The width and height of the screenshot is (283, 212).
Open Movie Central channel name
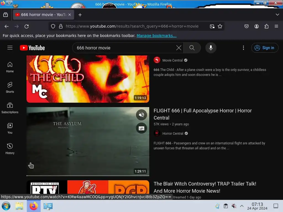[172, 60]
